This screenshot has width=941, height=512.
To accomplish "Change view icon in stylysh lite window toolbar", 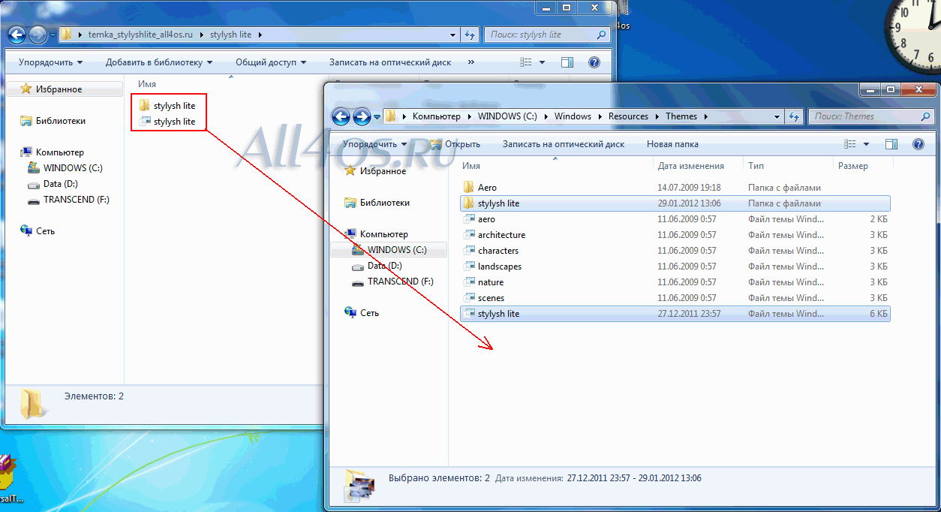I will pyautogui.click(x=528, y=62).
